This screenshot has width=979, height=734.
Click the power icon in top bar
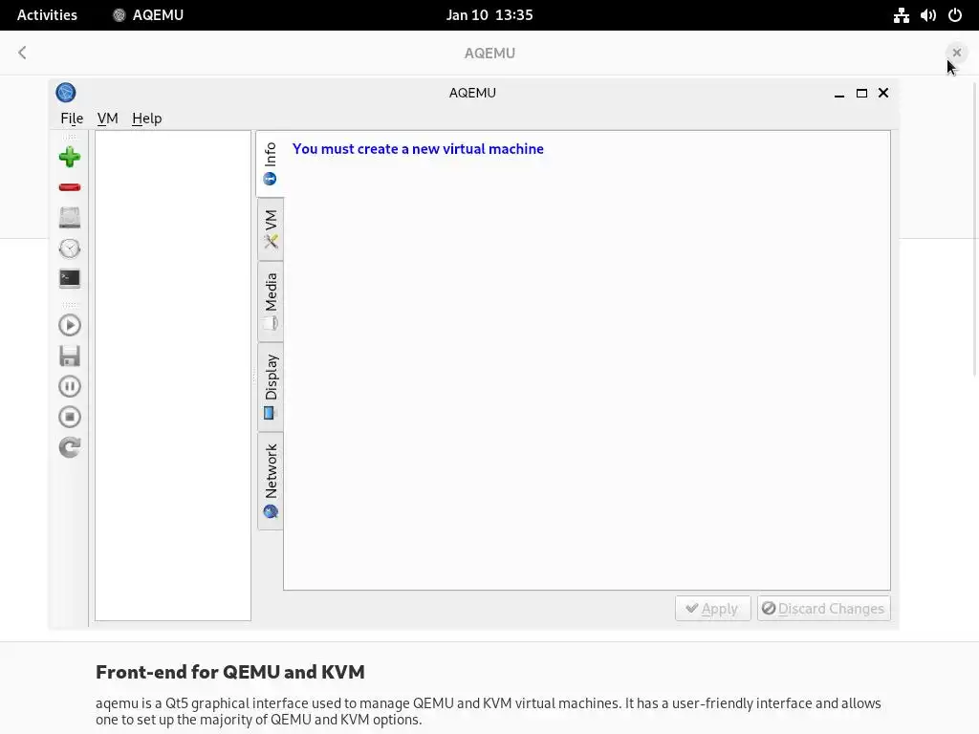pyautogui.click(x=955, y=15)
